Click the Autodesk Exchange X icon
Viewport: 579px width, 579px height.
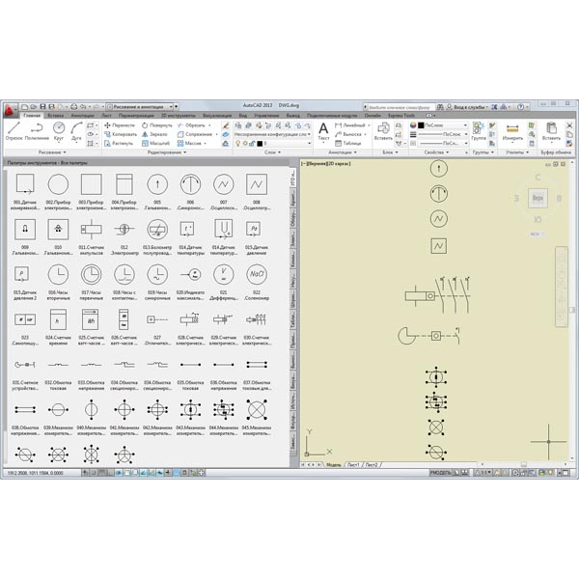494,107
